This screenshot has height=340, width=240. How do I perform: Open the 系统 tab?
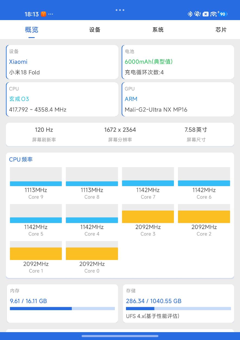click(x=158, y=30)
